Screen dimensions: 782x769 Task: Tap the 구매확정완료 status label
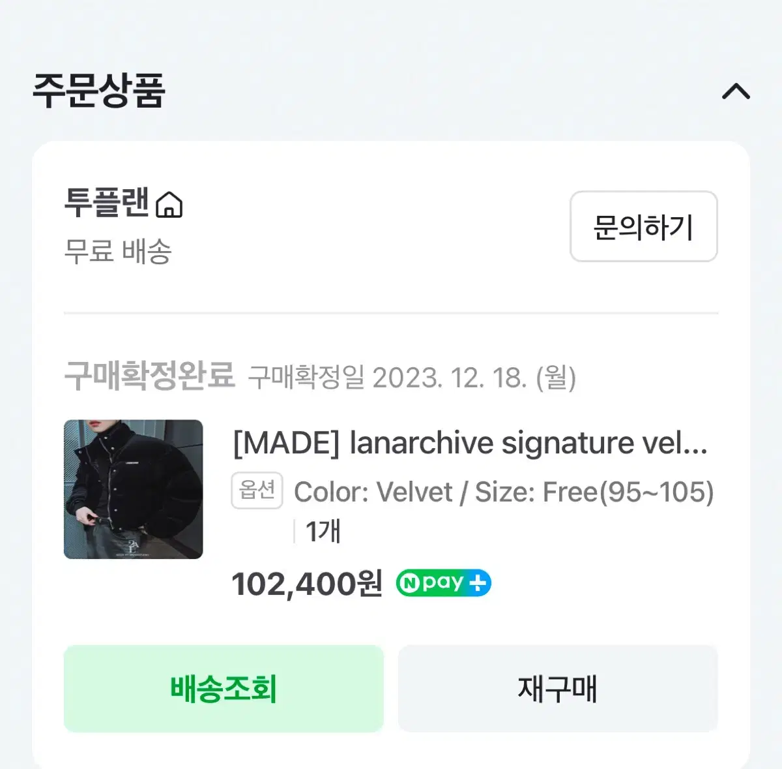[x=149, y=376]
